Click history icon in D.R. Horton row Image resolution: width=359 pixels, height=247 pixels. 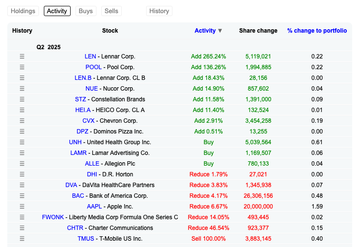pos(22,174)
